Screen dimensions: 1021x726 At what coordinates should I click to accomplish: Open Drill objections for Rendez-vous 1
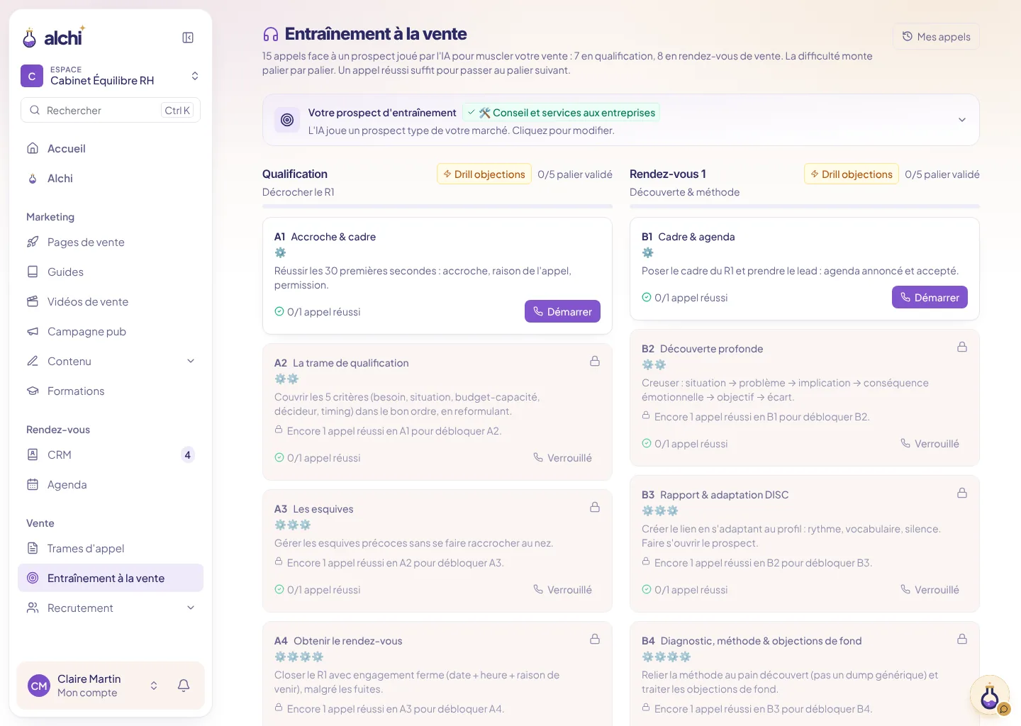pyautogui.click(x=852, y=174)
